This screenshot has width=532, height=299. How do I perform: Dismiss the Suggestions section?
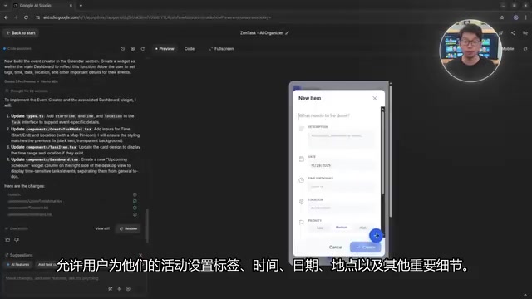click(x=140, y=255)
